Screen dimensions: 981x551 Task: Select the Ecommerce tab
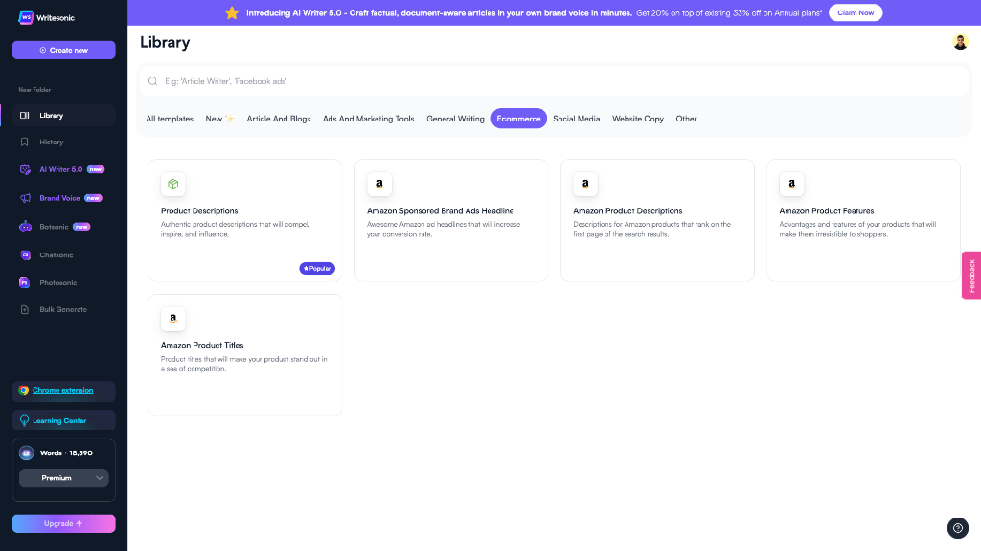[x=518, y=119]
